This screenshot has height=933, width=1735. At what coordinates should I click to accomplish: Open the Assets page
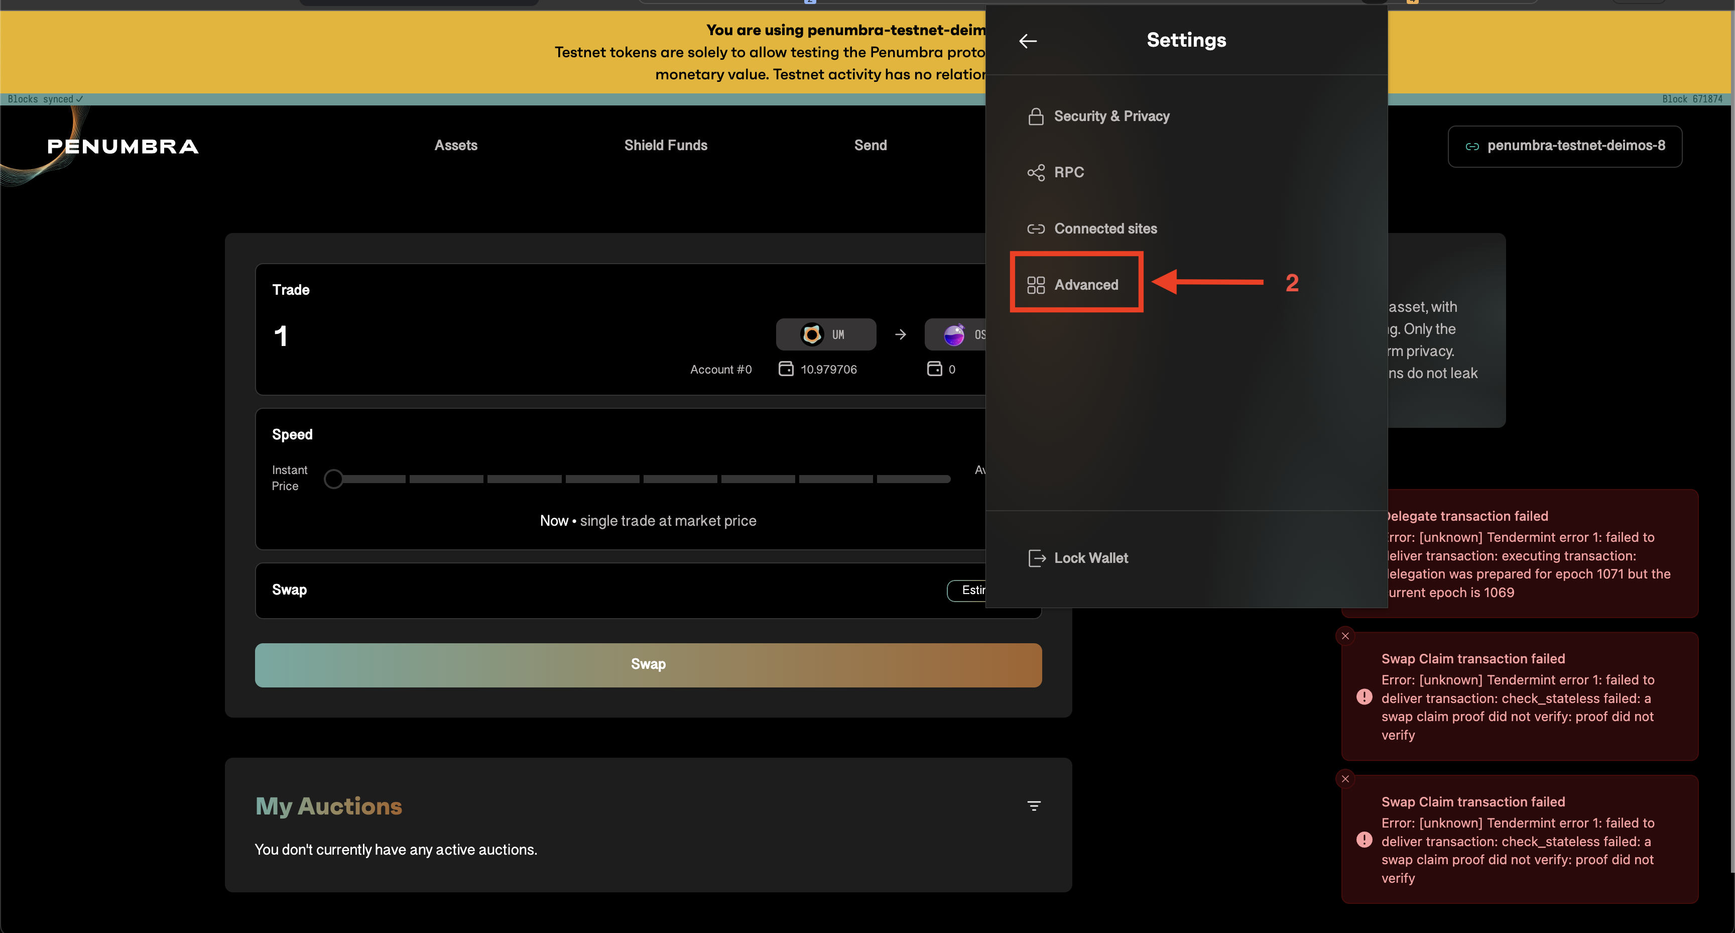point(456,146)
